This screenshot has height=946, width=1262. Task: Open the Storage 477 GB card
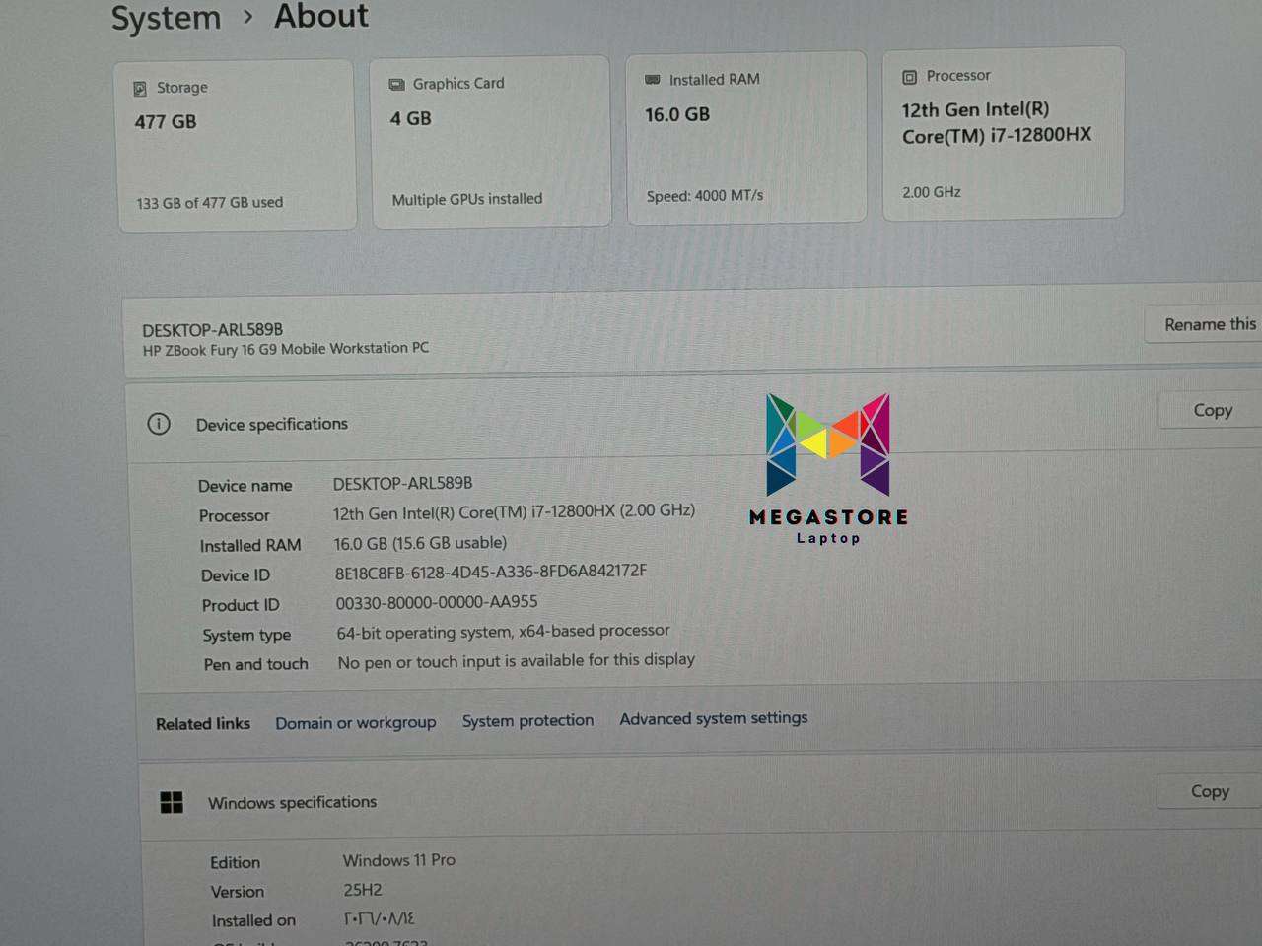237,146
